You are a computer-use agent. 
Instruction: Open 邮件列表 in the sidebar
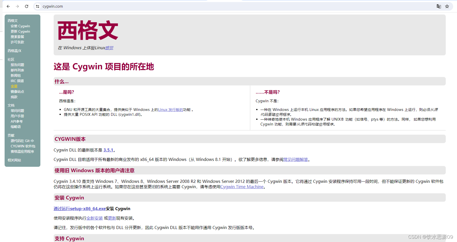click(17, 70)
